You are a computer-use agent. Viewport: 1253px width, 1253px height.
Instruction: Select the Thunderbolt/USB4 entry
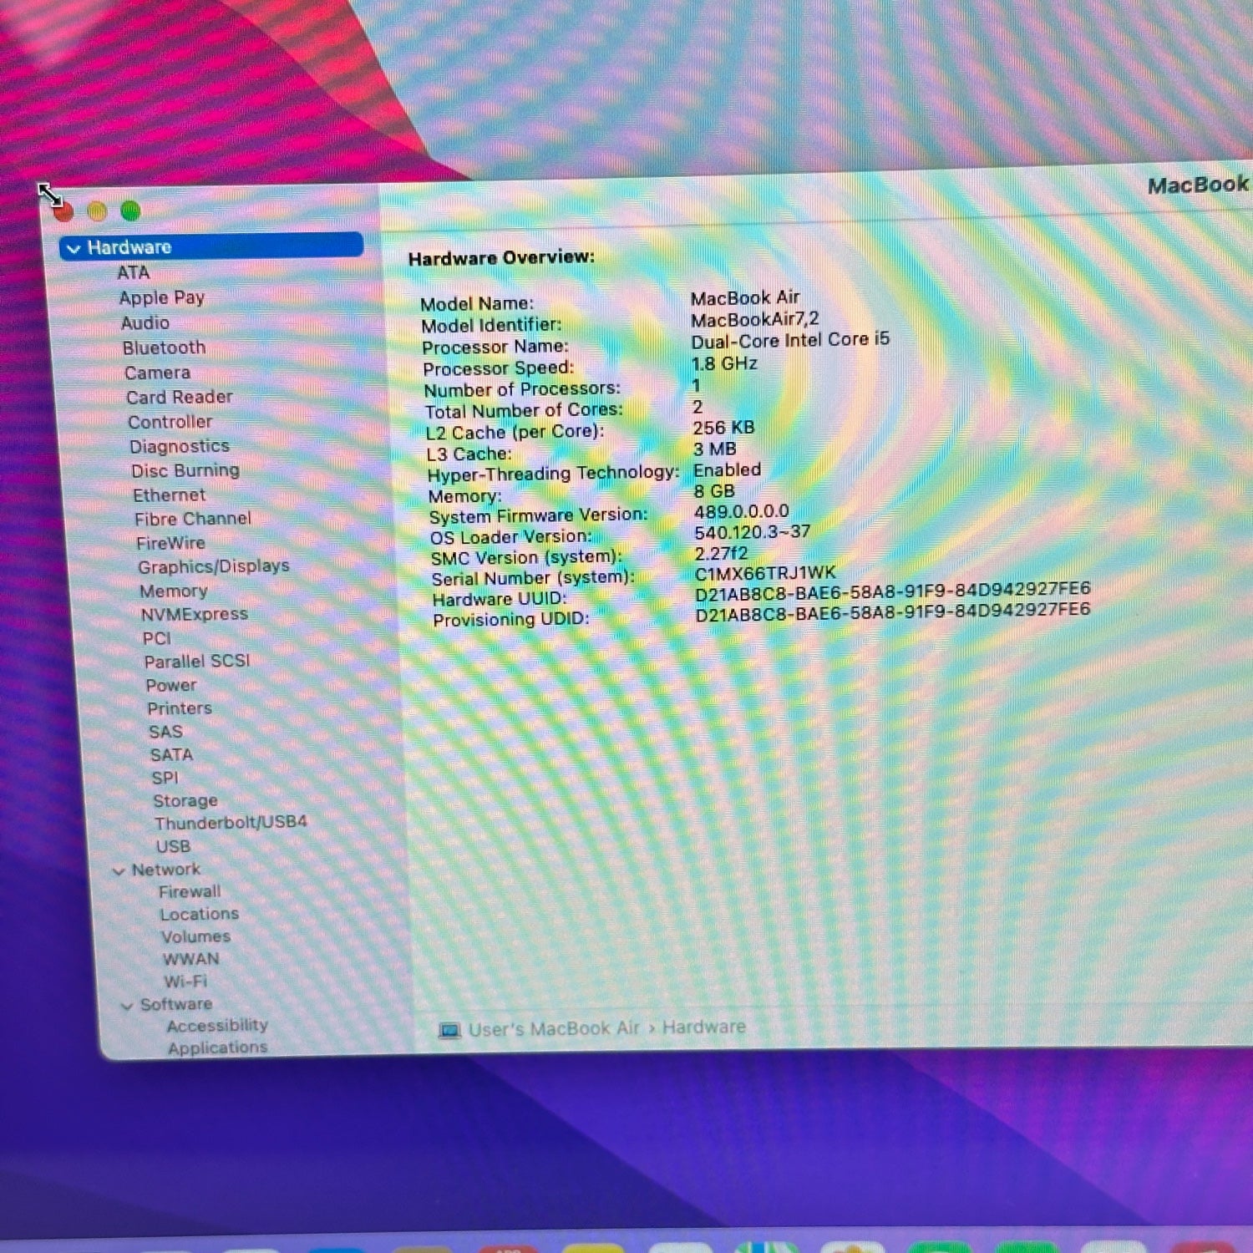pyautogui.click(x=231, y=823)
